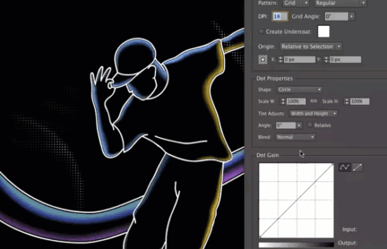This screenshot has height=249, width=387.
Task: Click the Grid Angle input field
Action: (336, 16)
